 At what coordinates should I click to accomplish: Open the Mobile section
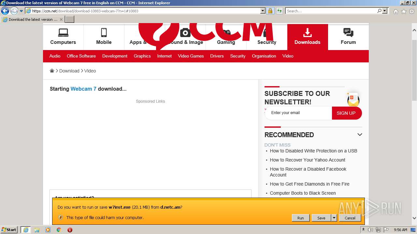click(104, 37)
